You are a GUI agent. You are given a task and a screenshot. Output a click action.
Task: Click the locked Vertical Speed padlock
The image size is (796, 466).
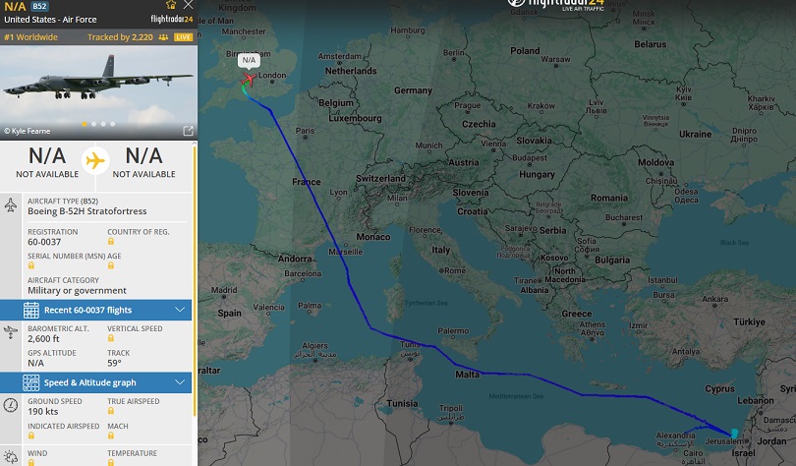point(111,339)
